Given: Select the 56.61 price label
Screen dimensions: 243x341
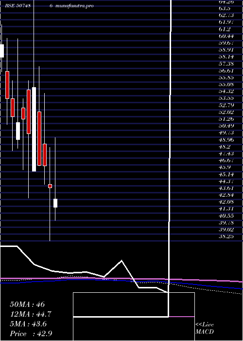Looking at the screenshot, I should [x=226, y=71].
